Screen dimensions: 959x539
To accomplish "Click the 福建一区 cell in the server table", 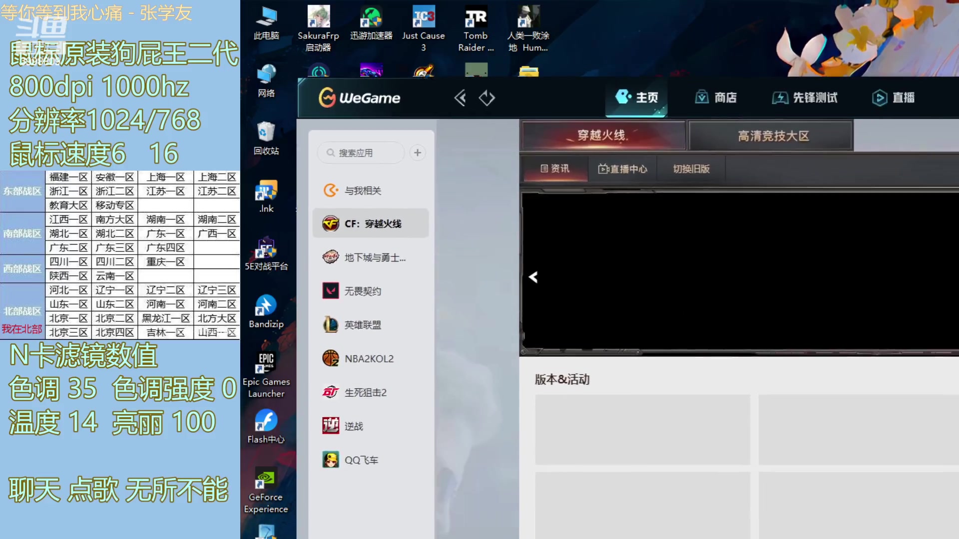I will [x=68, y=177].
